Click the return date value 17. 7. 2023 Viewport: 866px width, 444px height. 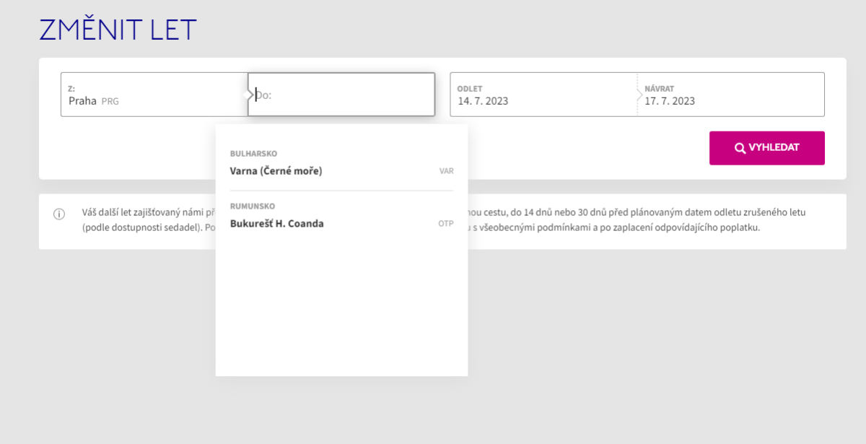pos(670,101)
